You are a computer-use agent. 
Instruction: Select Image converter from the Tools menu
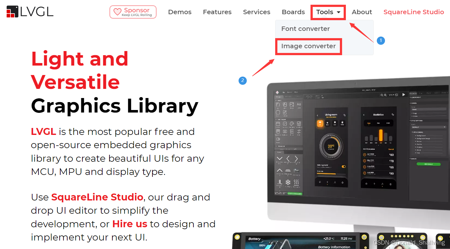[x=309, y=46]
